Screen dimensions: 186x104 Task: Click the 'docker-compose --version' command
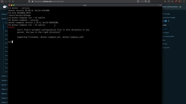[x=25, y=20]
